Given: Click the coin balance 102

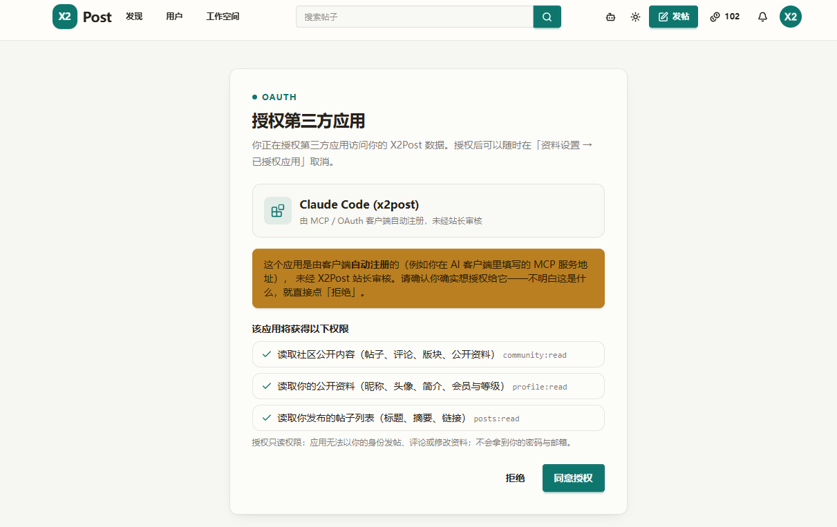Looking at the screenshot, I should 724,17.
